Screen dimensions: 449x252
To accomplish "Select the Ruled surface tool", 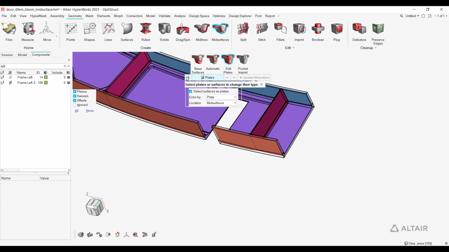I will point(146,32).
